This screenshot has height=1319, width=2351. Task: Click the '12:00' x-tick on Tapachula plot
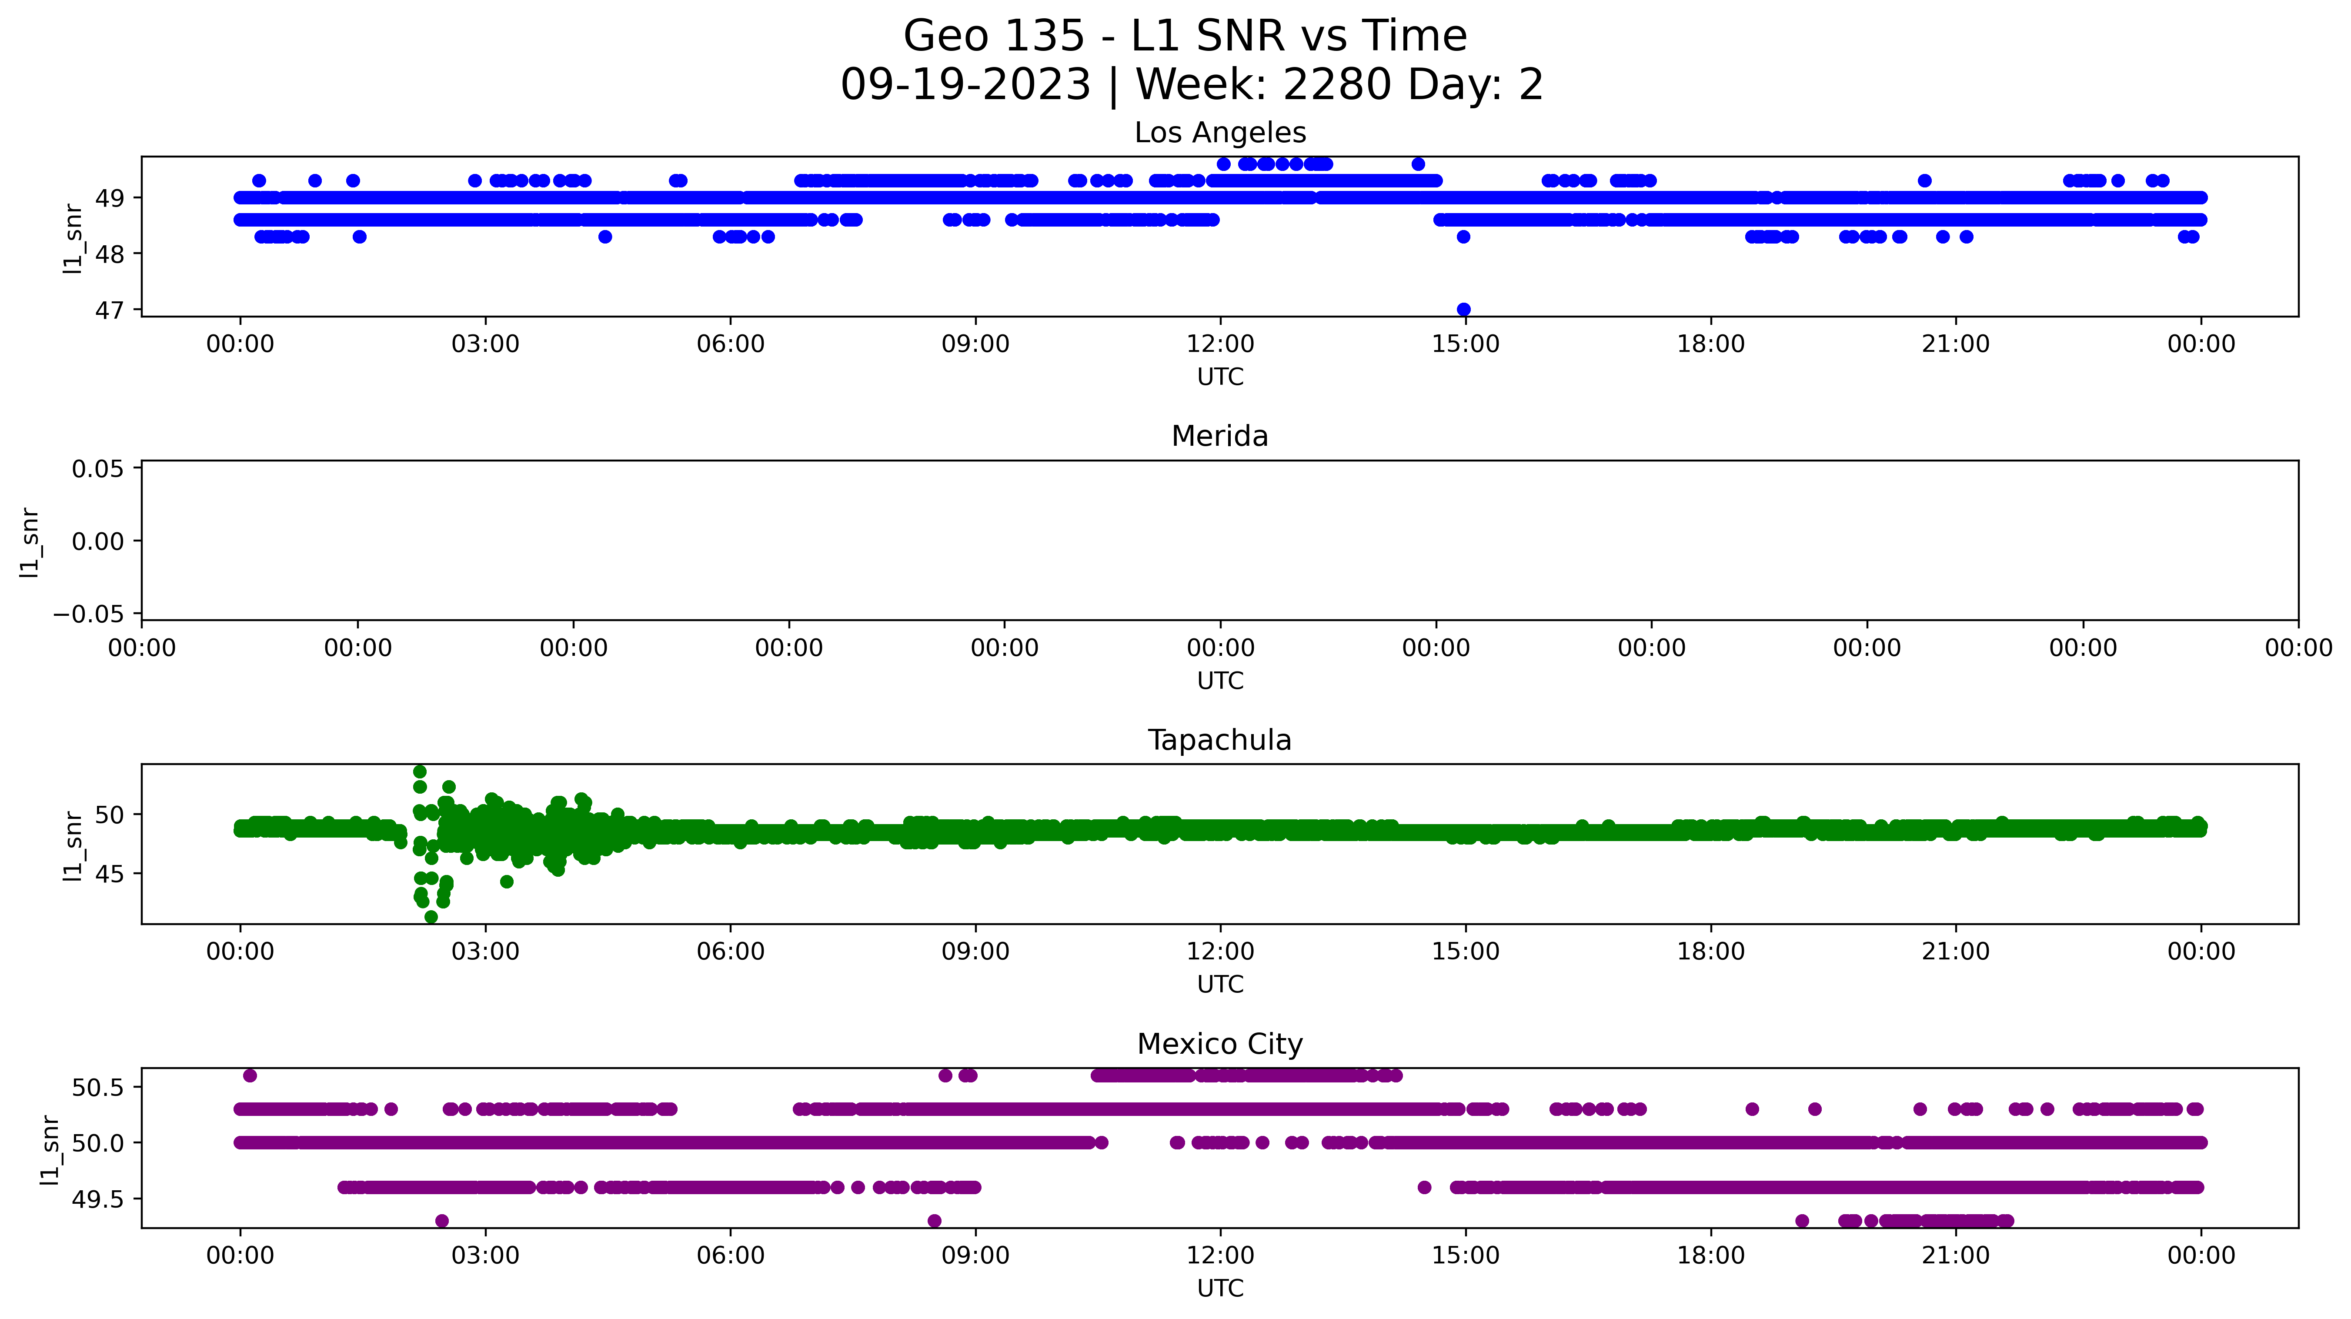coord(1220,953)
